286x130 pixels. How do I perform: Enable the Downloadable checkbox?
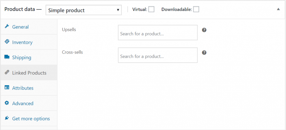coord(196,9)
